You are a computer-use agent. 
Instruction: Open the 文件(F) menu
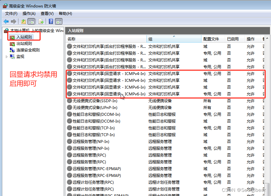(11, 13)
